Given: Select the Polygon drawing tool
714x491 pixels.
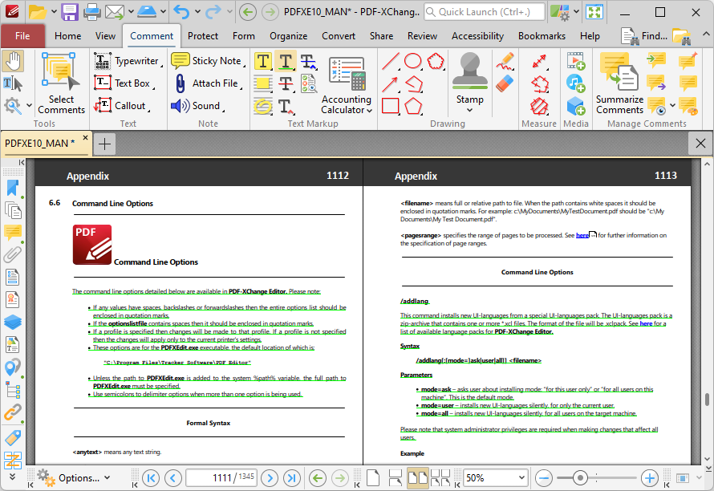Looking at the screenshot, I should 413,106.
